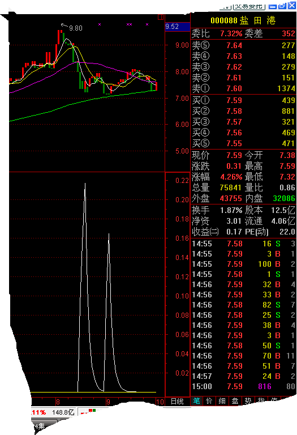Click the PE(动) value 22.0
Image resolution: width=297 pixels, height=435 pixels.
point(287,232)
